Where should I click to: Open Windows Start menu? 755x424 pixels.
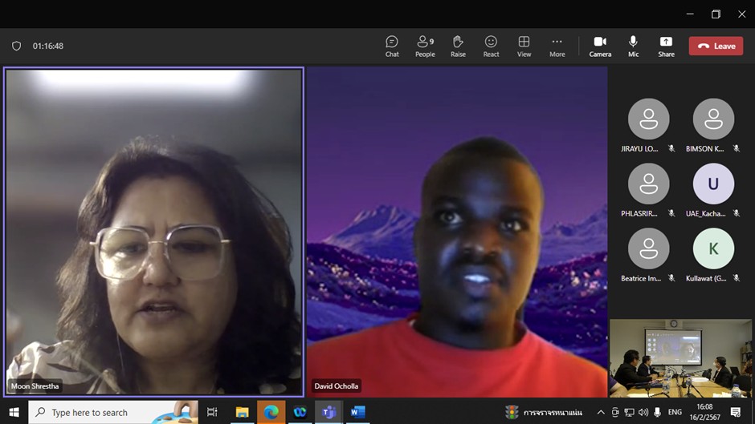[14, 412]
